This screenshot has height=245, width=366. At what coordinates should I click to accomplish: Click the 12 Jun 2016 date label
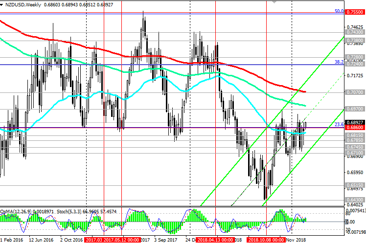pos(41,240)
